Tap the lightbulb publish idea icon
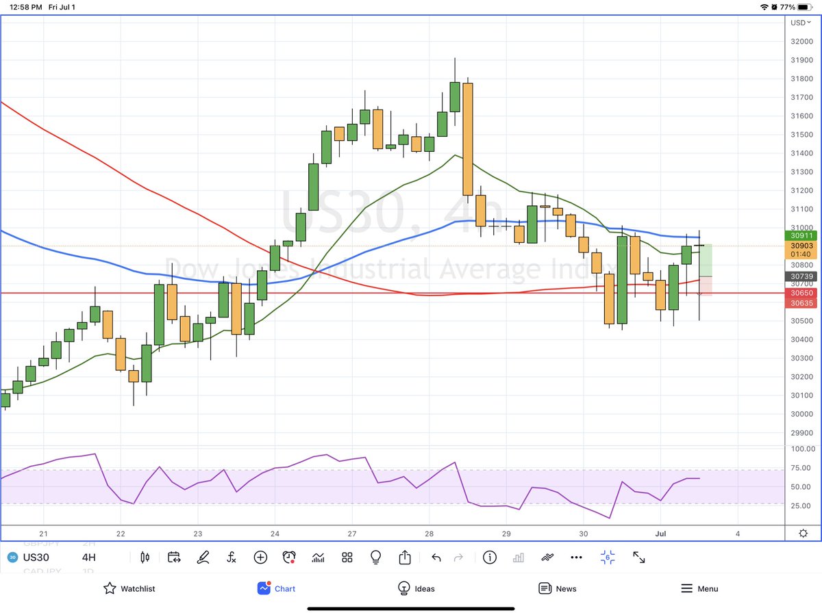This screenshot has width=822, height=615. (375, 558)
